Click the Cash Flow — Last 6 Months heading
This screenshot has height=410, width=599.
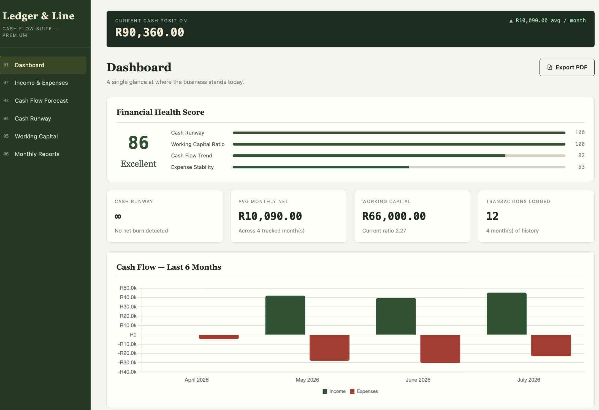(x=169, y=267)
